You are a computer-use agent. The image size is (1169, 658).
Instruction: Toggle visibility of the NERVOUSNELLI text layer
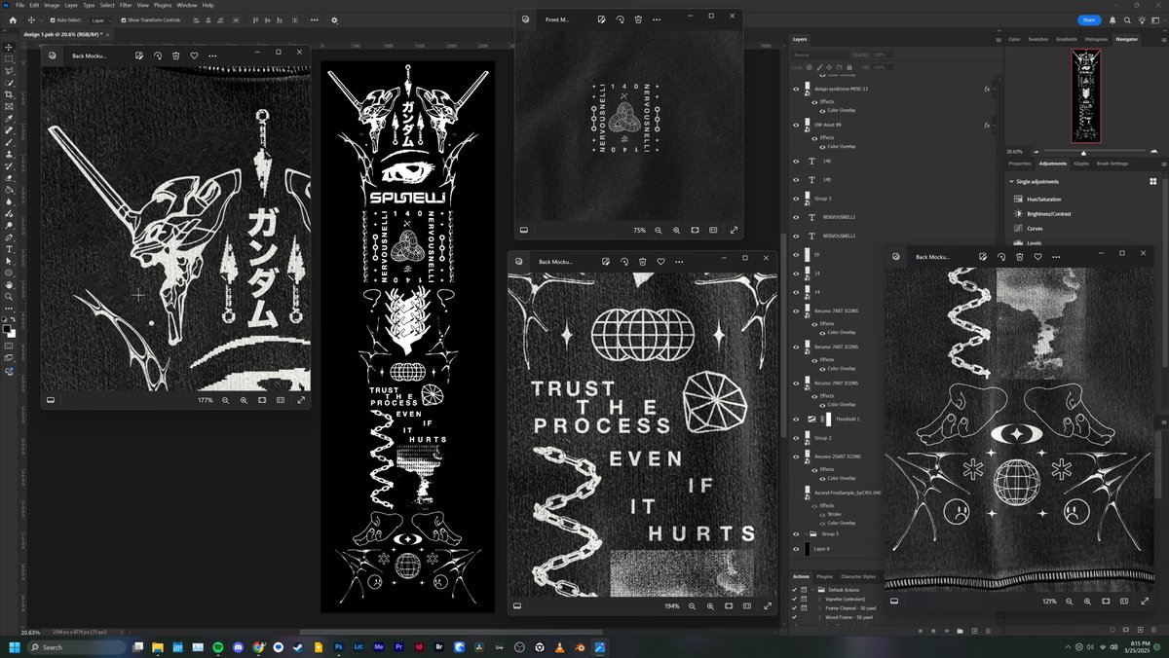[x=795, y=217]
